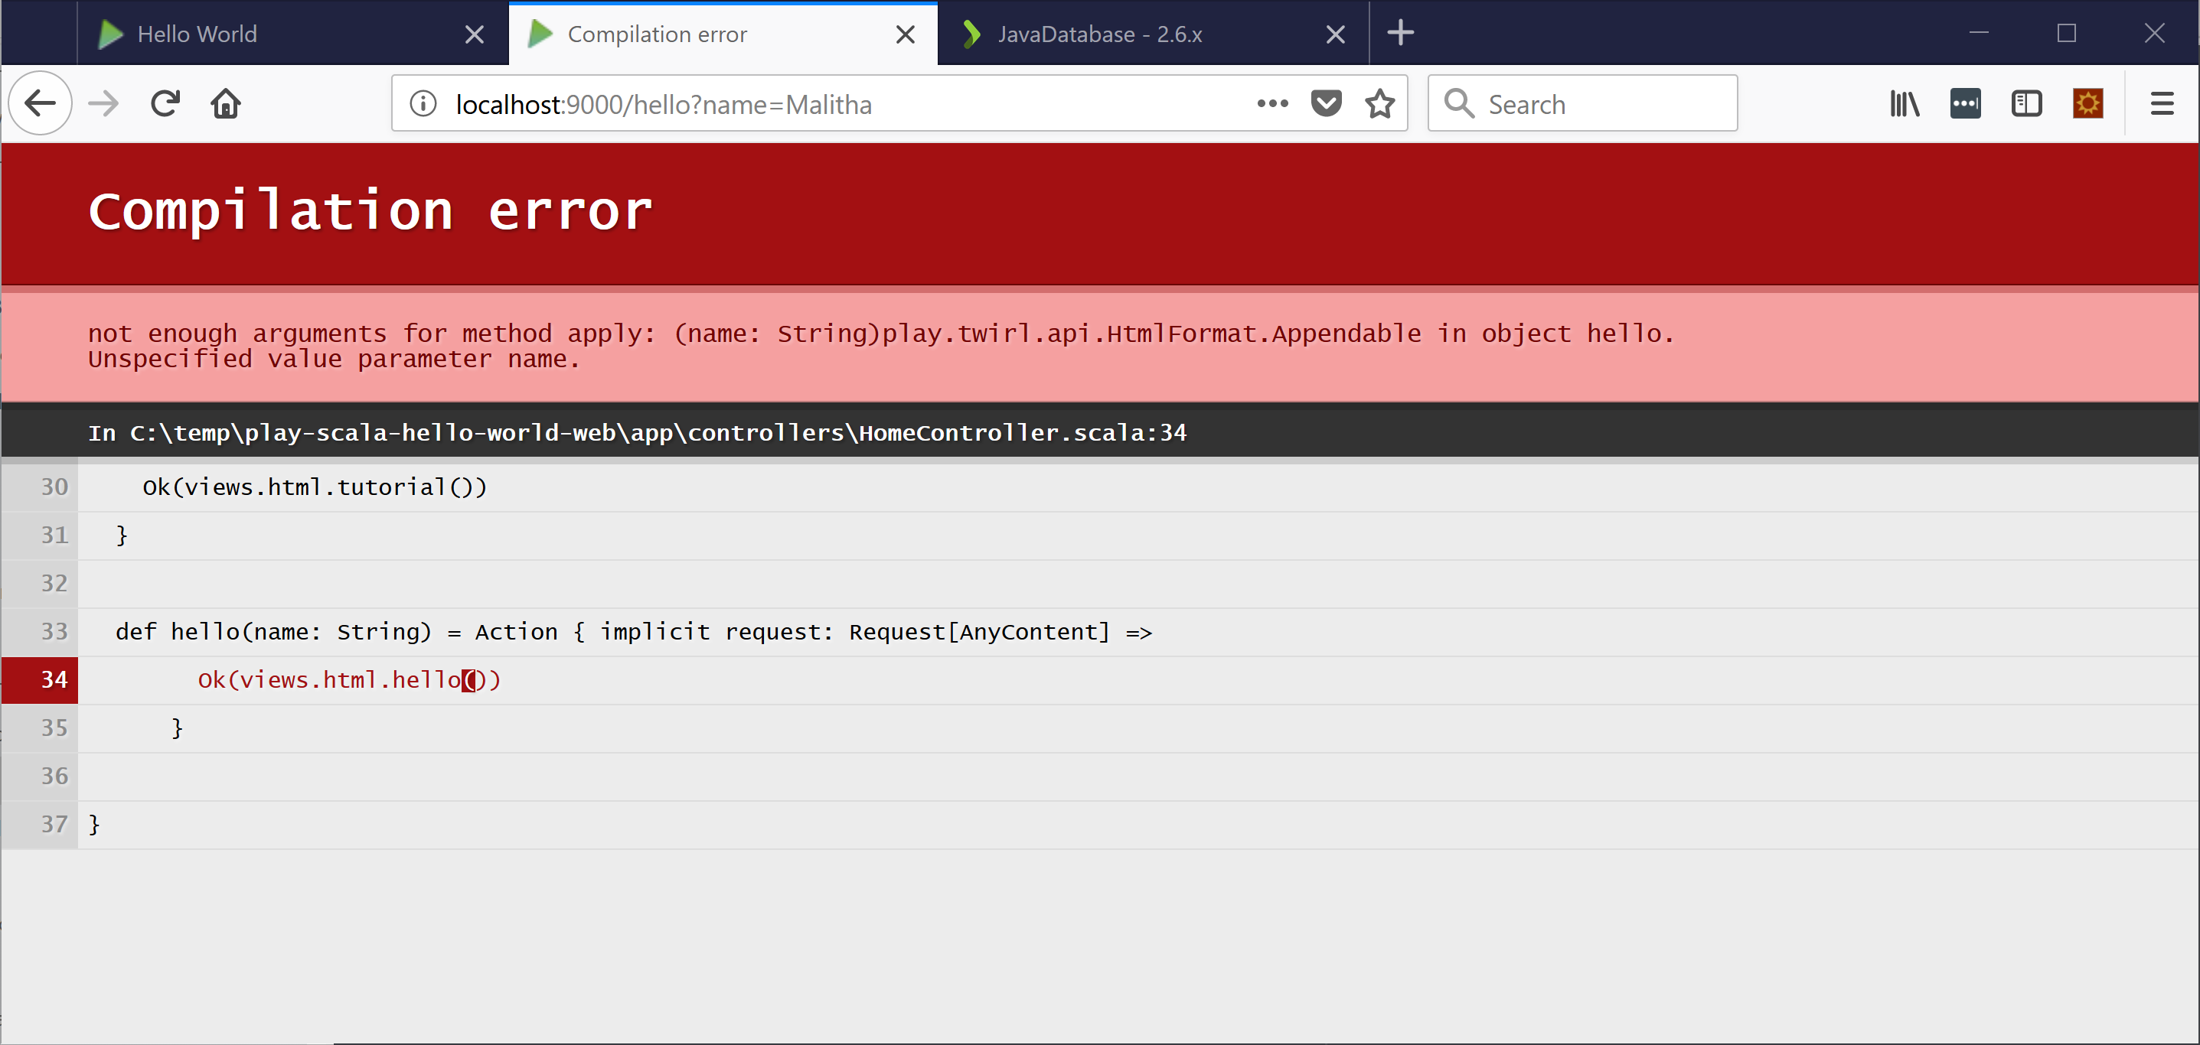Click line number 35

tap(54, 728)
